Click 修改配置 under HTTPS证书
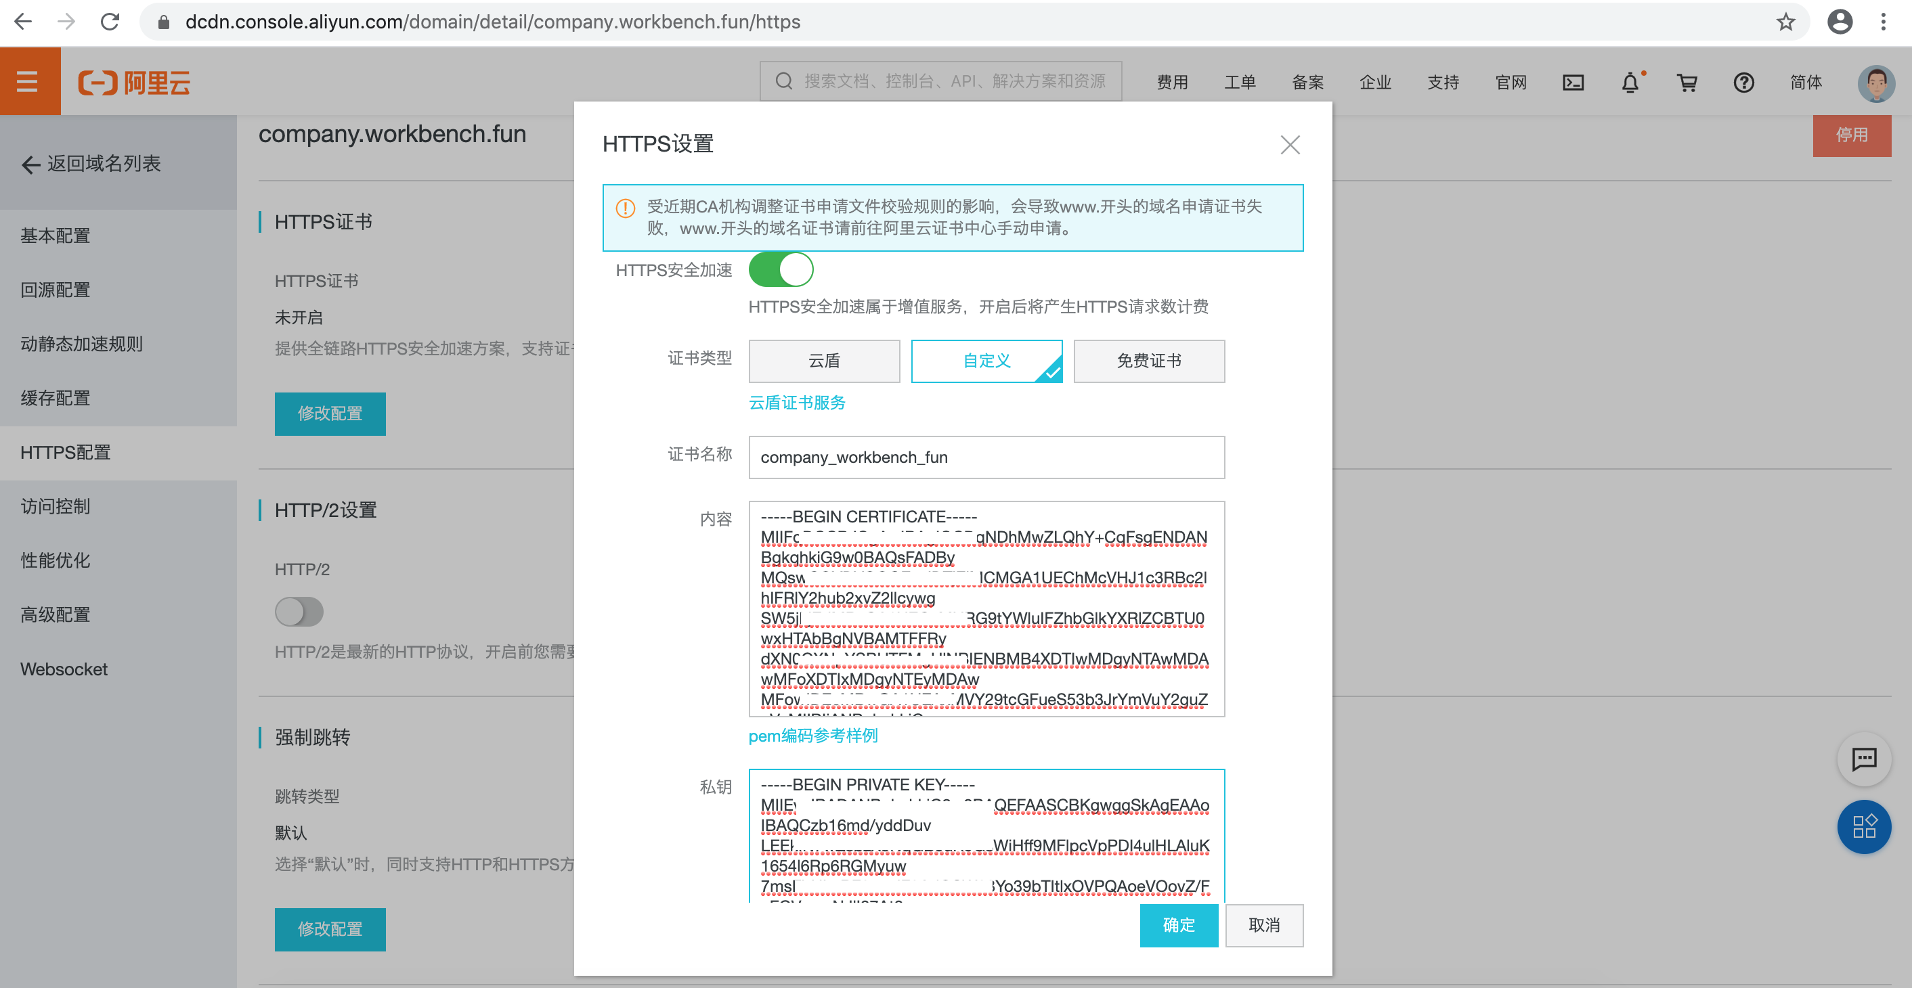1912x988 pixels. point(330,413)
